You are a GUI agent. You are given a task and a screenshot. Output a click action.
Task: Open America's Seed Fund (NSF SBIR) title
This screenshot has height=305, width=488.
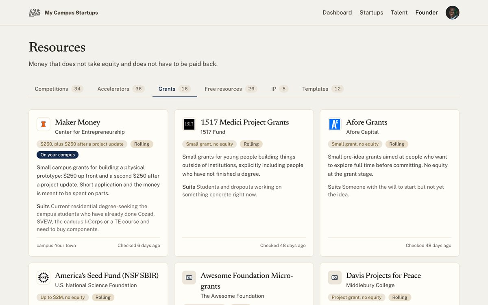coord(107,276)
